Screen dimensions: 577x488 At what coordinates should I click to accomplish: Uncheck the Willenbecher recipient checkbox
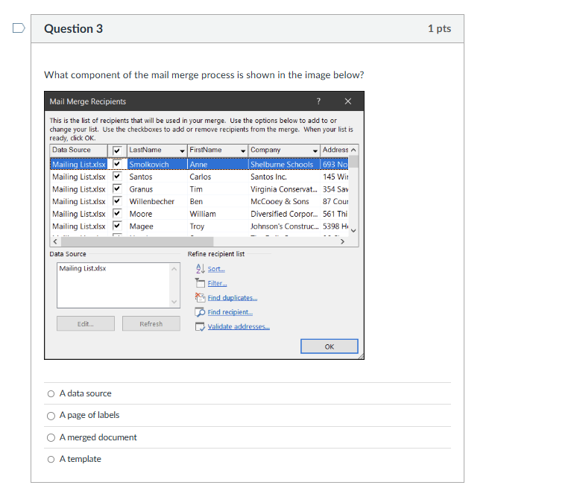click(117, 201)
